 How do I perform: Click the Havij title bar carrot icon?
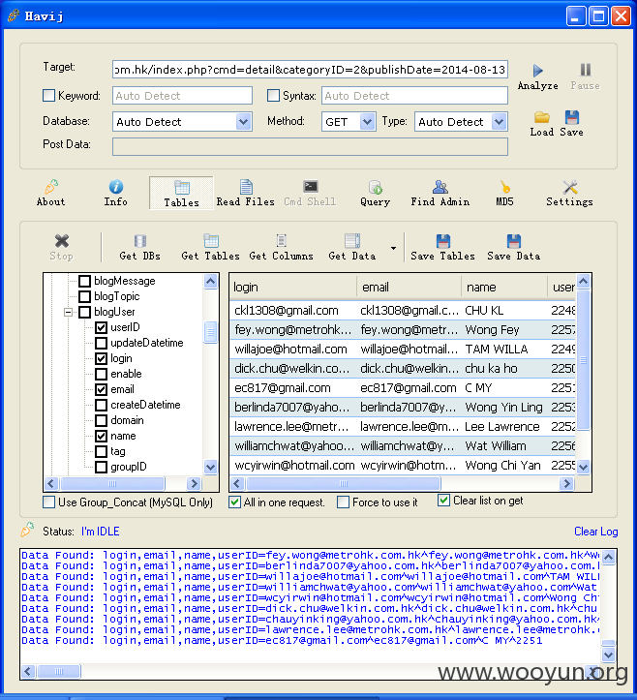[x=14, y=15]
